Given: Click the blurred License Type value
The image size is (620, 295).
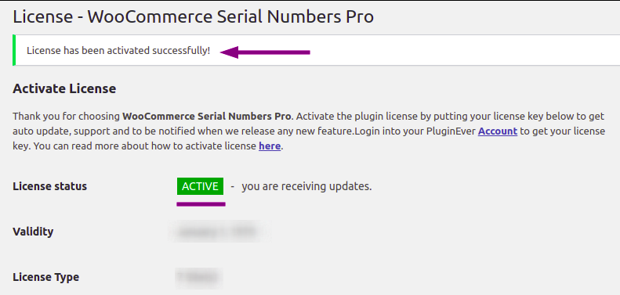Looking at the screenshot, I should 199,277.
